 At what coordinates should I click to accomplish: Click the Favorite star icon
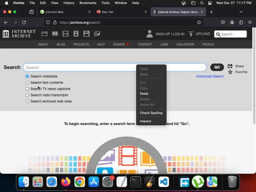tap(230, 72)
